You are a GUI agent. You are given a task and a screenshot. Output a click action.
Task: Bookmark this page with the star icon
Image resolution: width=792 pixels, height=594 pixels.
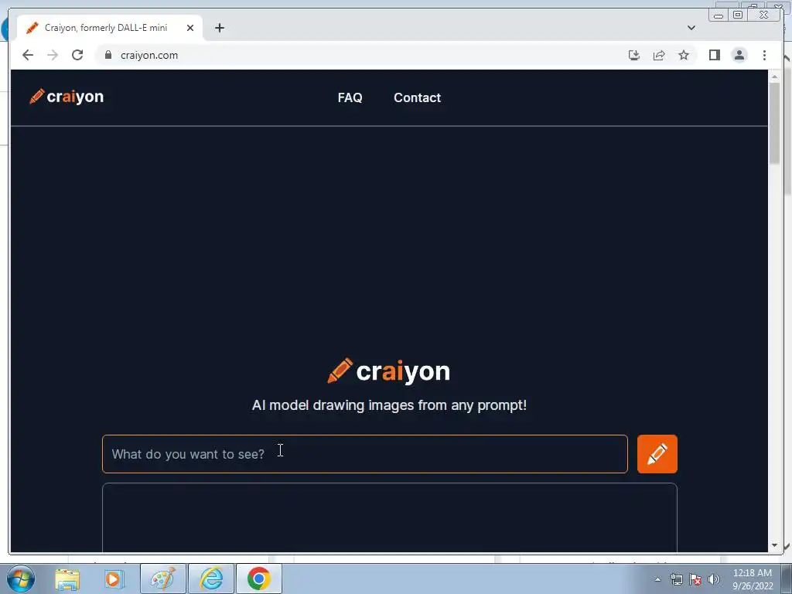tap(684, 55)
